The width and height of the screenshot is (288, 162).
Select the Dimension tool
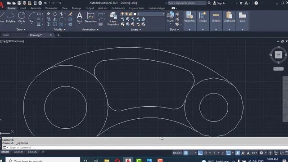click(x=91, y=17)
